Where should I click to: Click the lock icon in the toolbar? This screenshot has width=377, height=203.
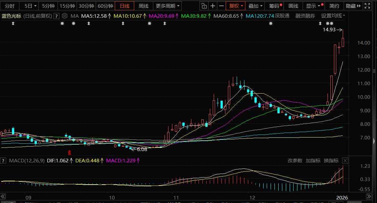coord(203,6)
